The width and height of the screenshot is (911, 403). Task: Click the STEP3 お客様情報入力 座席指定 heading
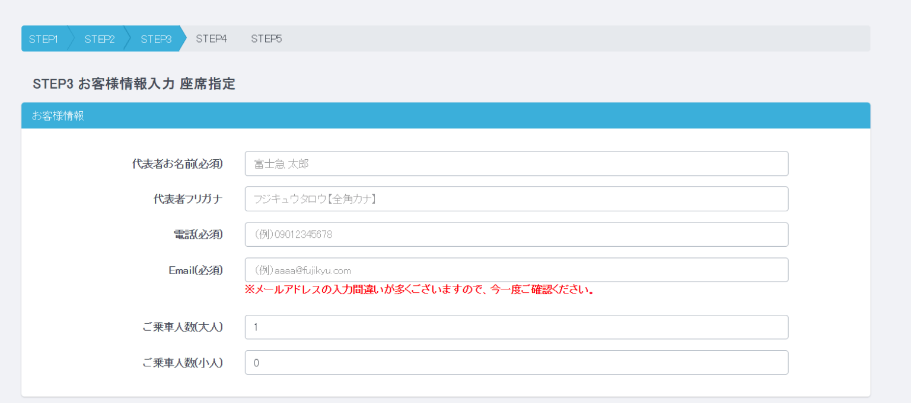click(x=134, y=85)
